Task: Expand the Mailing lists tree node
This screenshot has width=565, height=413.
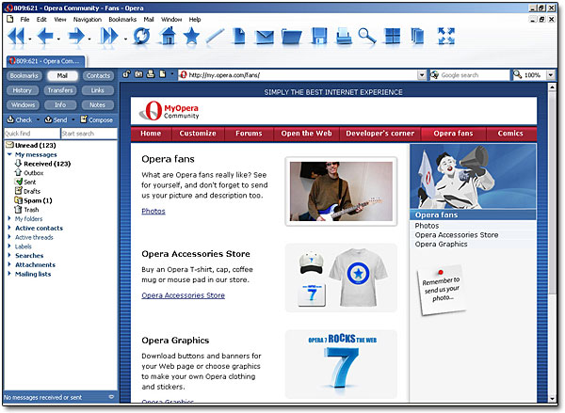Action: [x=9, y=274]
